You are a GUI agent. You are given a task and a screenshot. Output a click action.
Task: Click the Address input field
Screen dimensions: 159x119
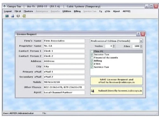point(64,61)
